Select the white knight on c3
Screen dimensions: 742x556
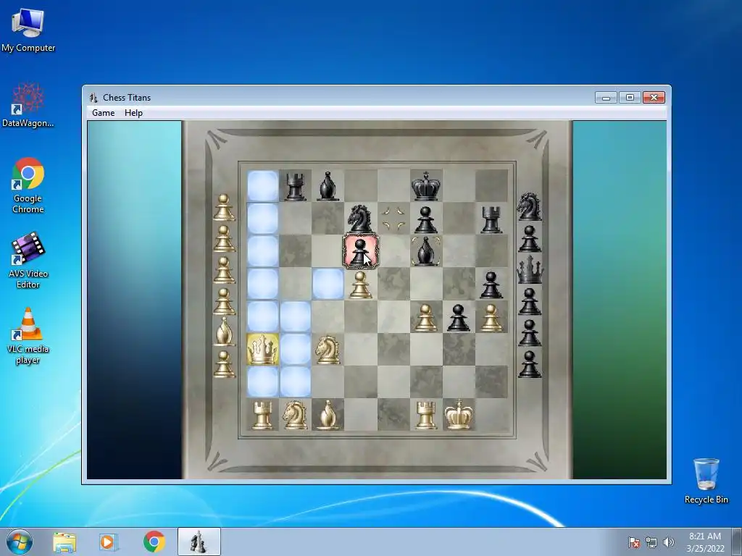(328, 349)
